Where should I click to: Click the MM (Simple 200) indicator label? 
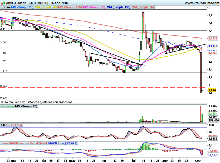(x=70, y=7)
